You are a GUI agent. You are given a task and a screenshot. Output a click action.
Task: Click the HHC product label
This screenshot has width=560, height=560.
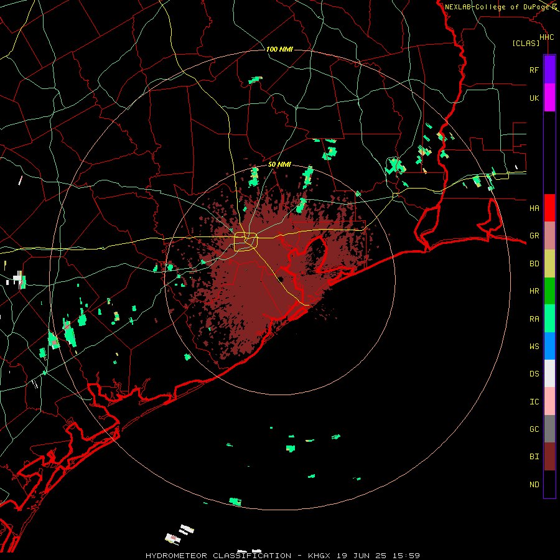point(546,37)
